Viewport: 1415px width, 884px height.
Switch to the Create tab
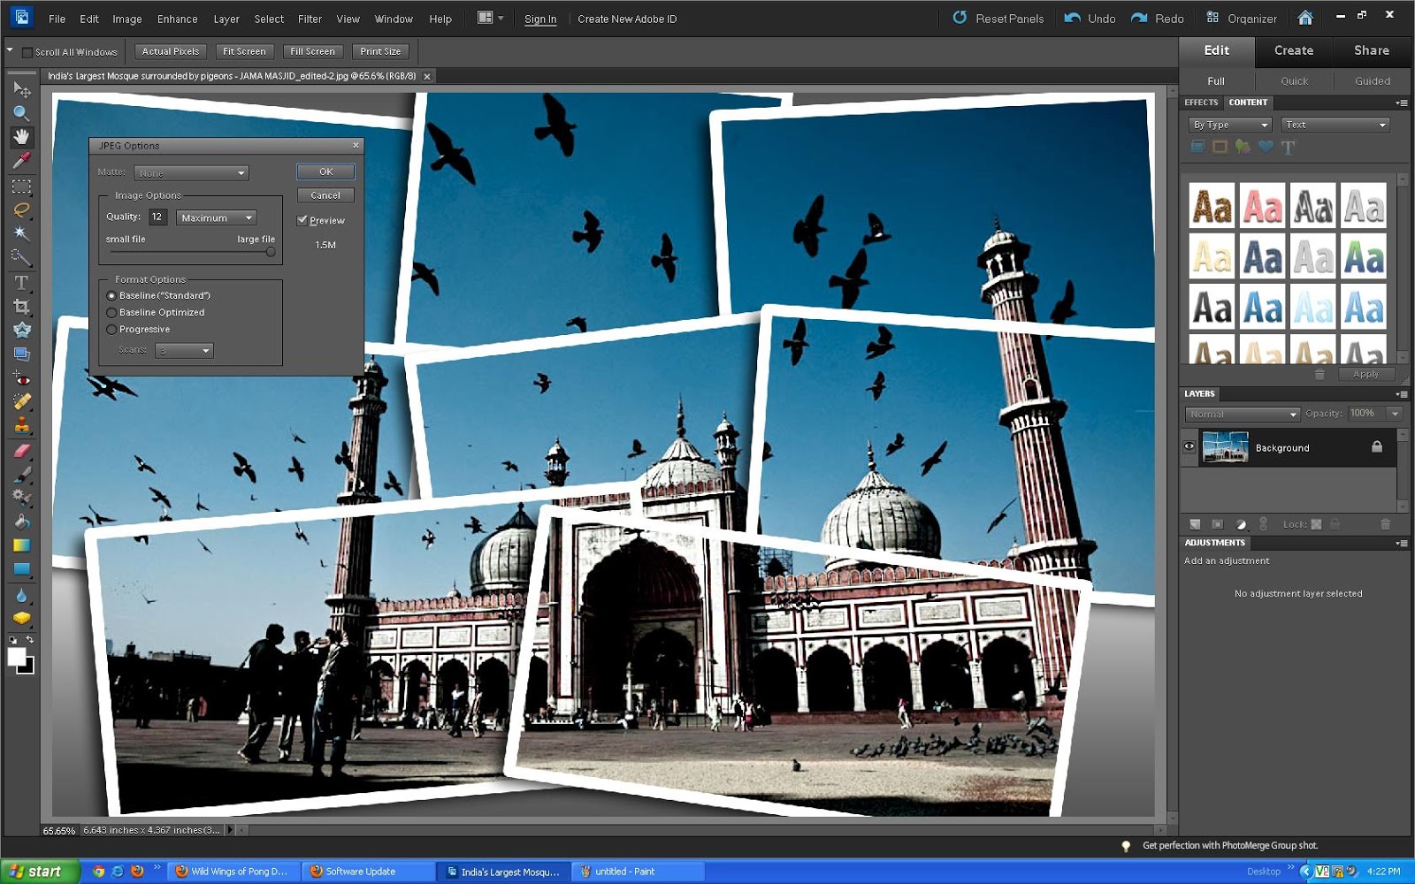(x=1293, y=50)
